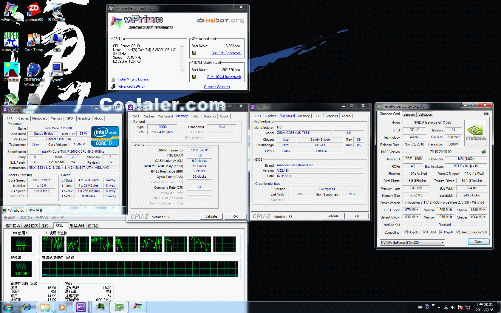Switch to Task Manager on the taskbar
The height and width of the screenshot is (313, 501).
coord(100,307)
